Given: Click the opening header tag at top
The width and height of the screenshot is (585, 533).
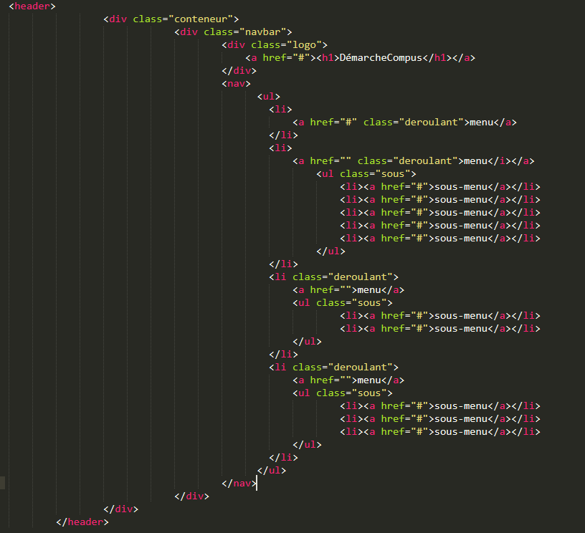Looking at the screenshot, I should point(32,6).
